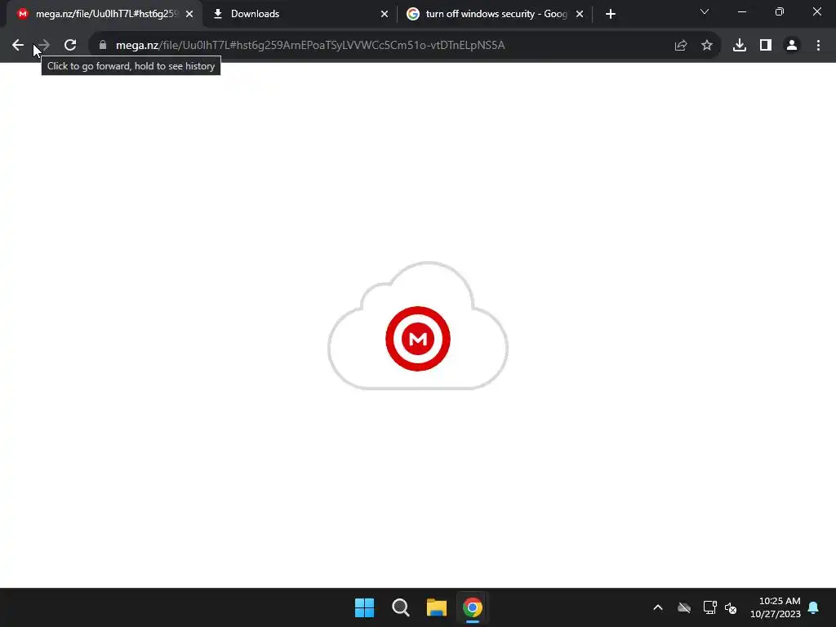Minimize the Chrome window
836x627 pixels.
coord(741,11)
